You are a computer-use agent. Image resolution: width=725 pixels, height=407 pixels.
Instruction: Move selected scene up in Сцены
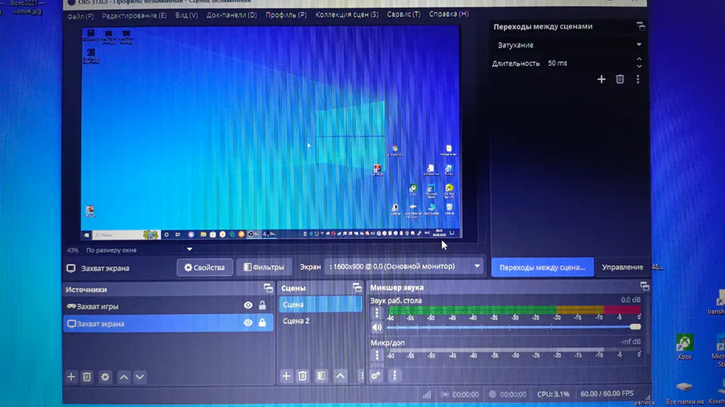340,376
